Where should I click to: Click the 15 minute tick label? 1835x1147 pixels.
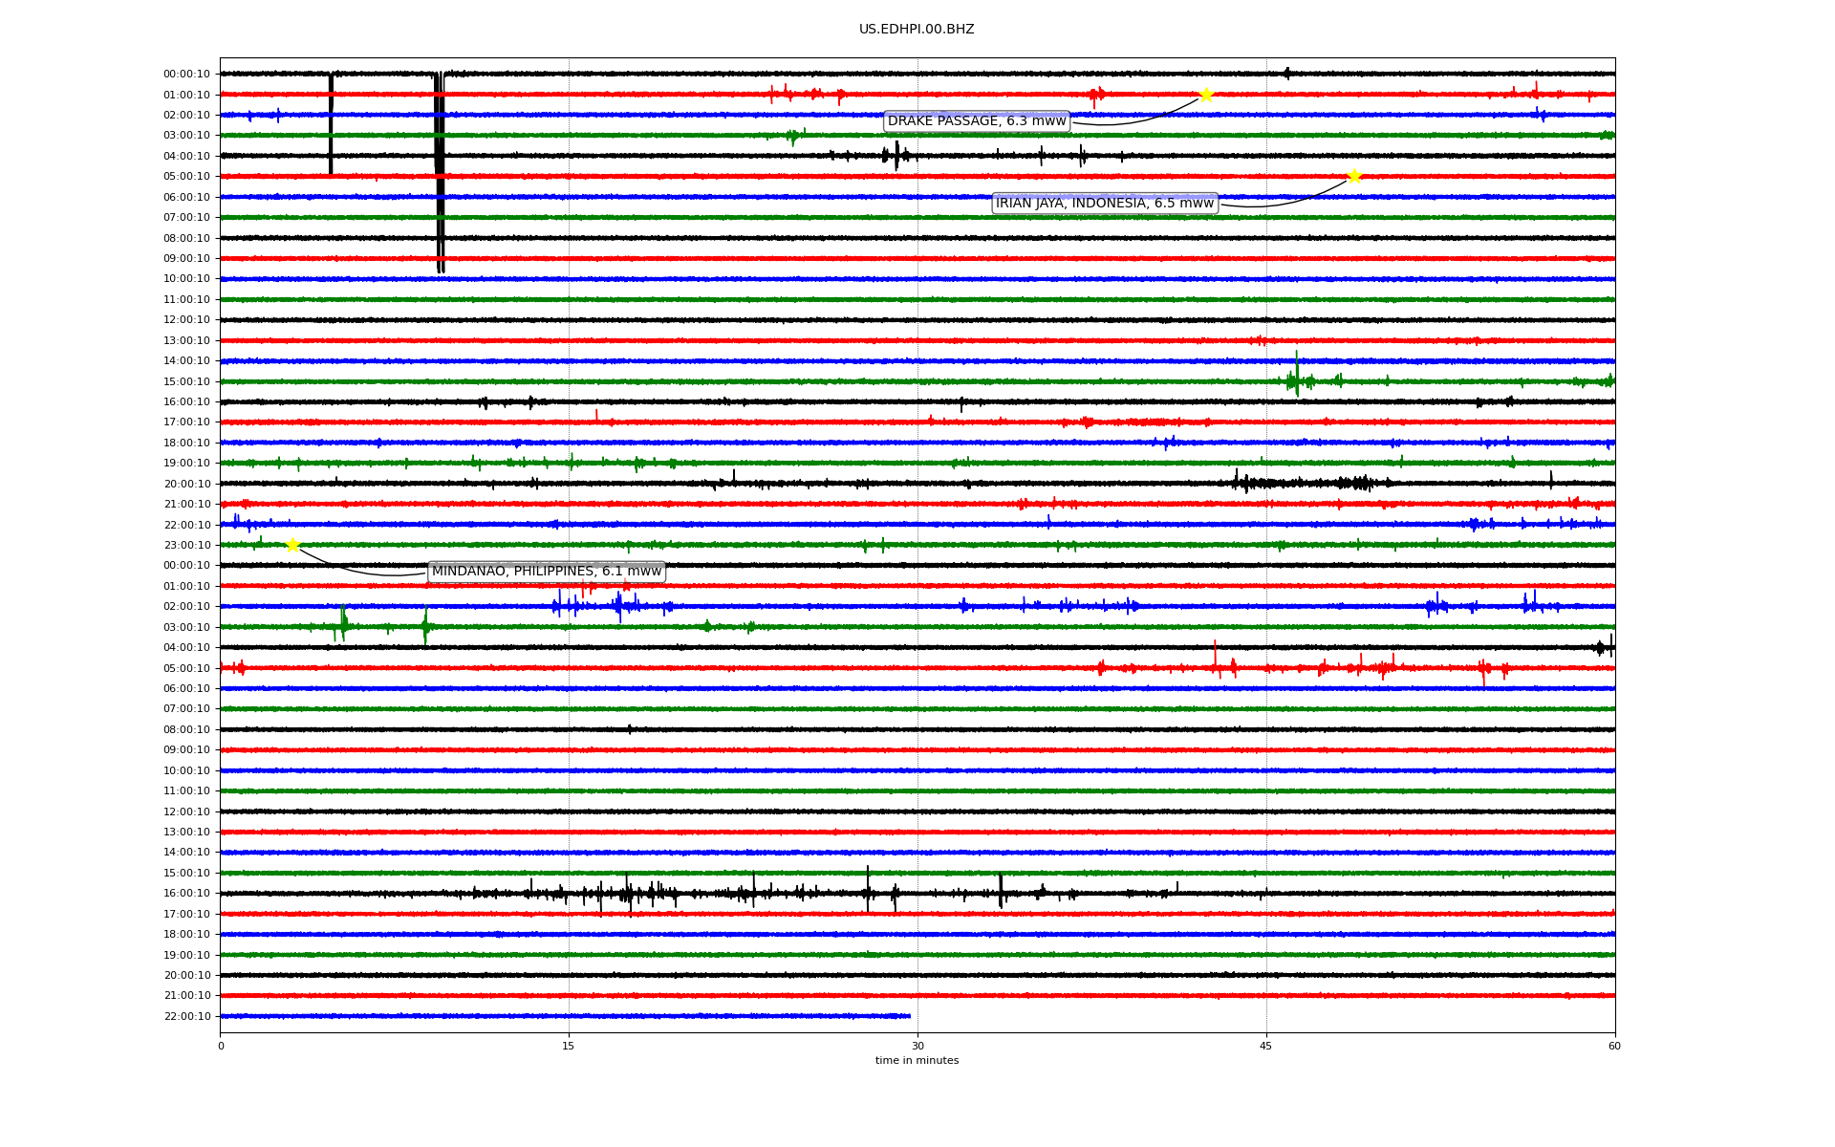[569, 1046]
